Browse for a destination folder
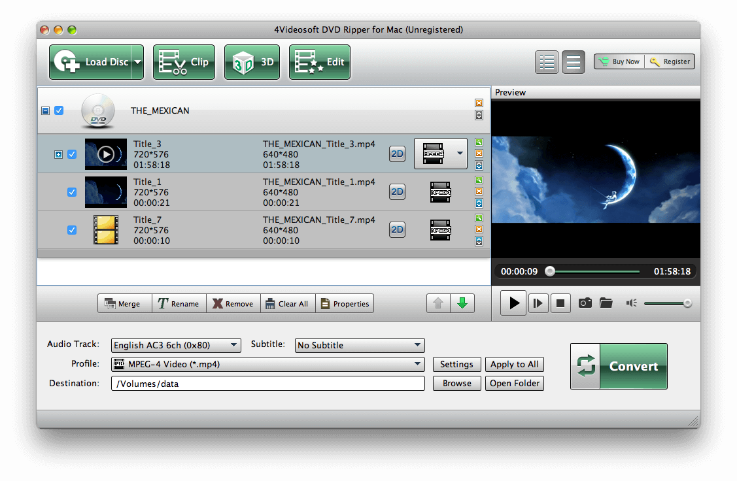Image resolution: width=737 pixels, height=481 pixels. [456, 383]
